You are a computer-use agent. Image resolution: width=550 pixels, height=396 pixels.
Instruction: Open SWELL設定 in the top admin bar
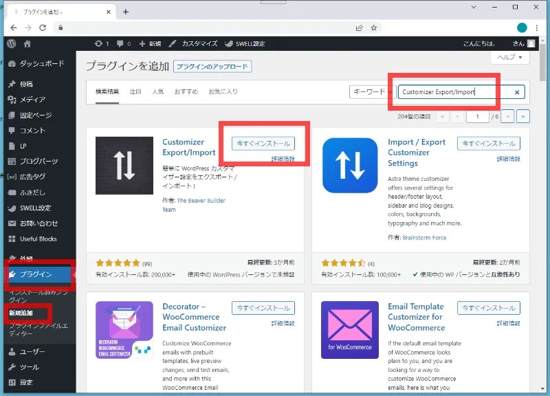[245, 43]
